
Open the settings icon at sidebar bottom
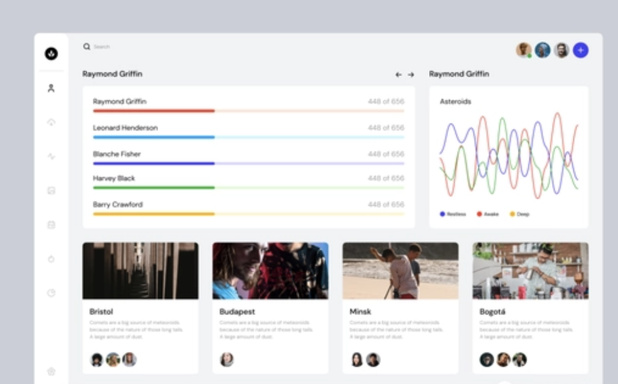point(51,372)
